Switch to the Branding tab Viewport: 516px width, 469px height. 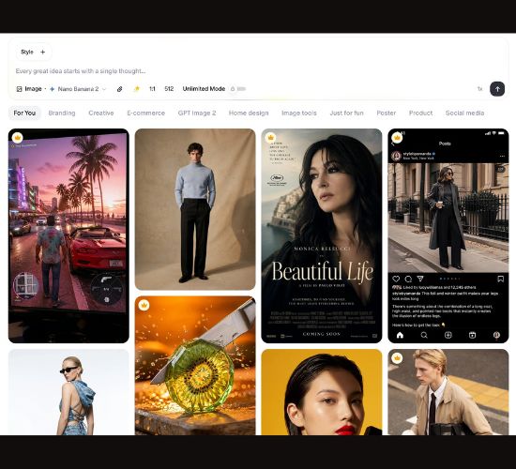pos(62,113)
